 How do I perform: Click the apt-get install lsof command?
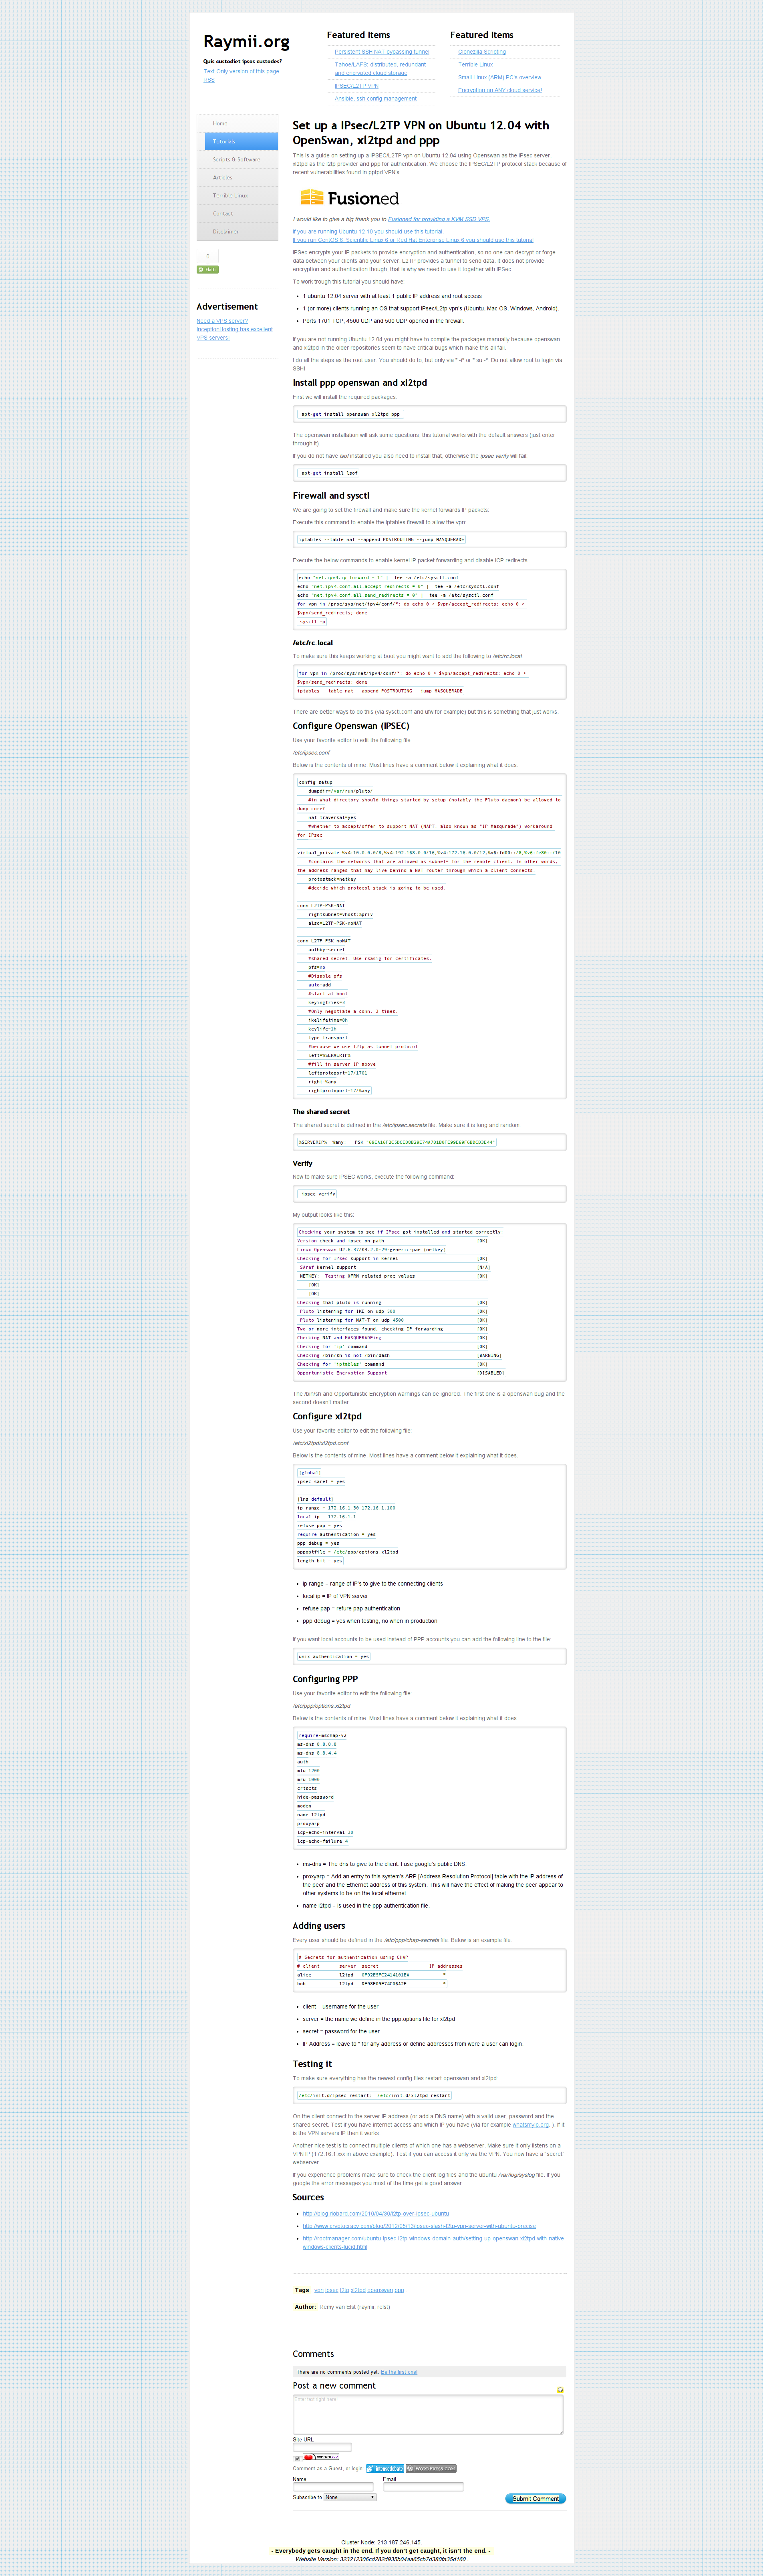[x=329, y=473]
